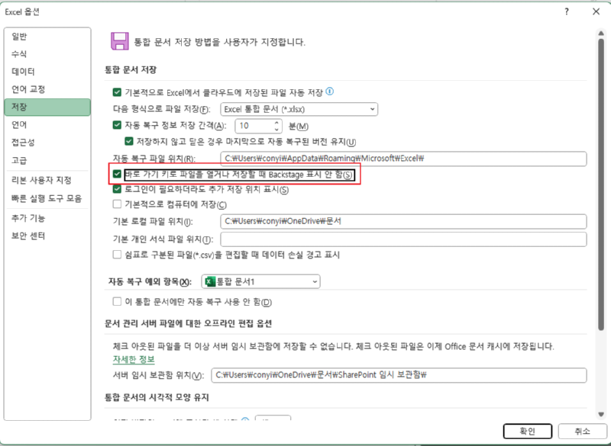Disable 자동 복구 정보 저장 간격 checkbox
Viewport: 611px width, 446px height.
tap(117, 126)
